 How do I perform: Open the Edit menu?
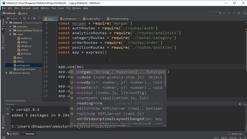[x=10, y=8]
